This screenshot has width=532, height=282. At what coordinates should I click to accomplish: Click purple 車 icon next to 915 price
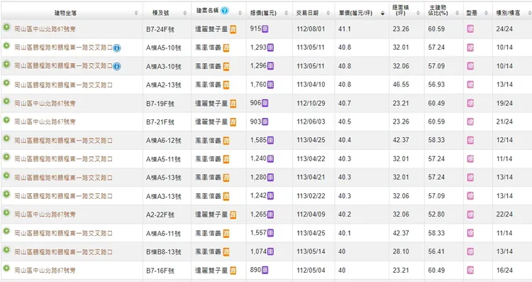[265, 29]
